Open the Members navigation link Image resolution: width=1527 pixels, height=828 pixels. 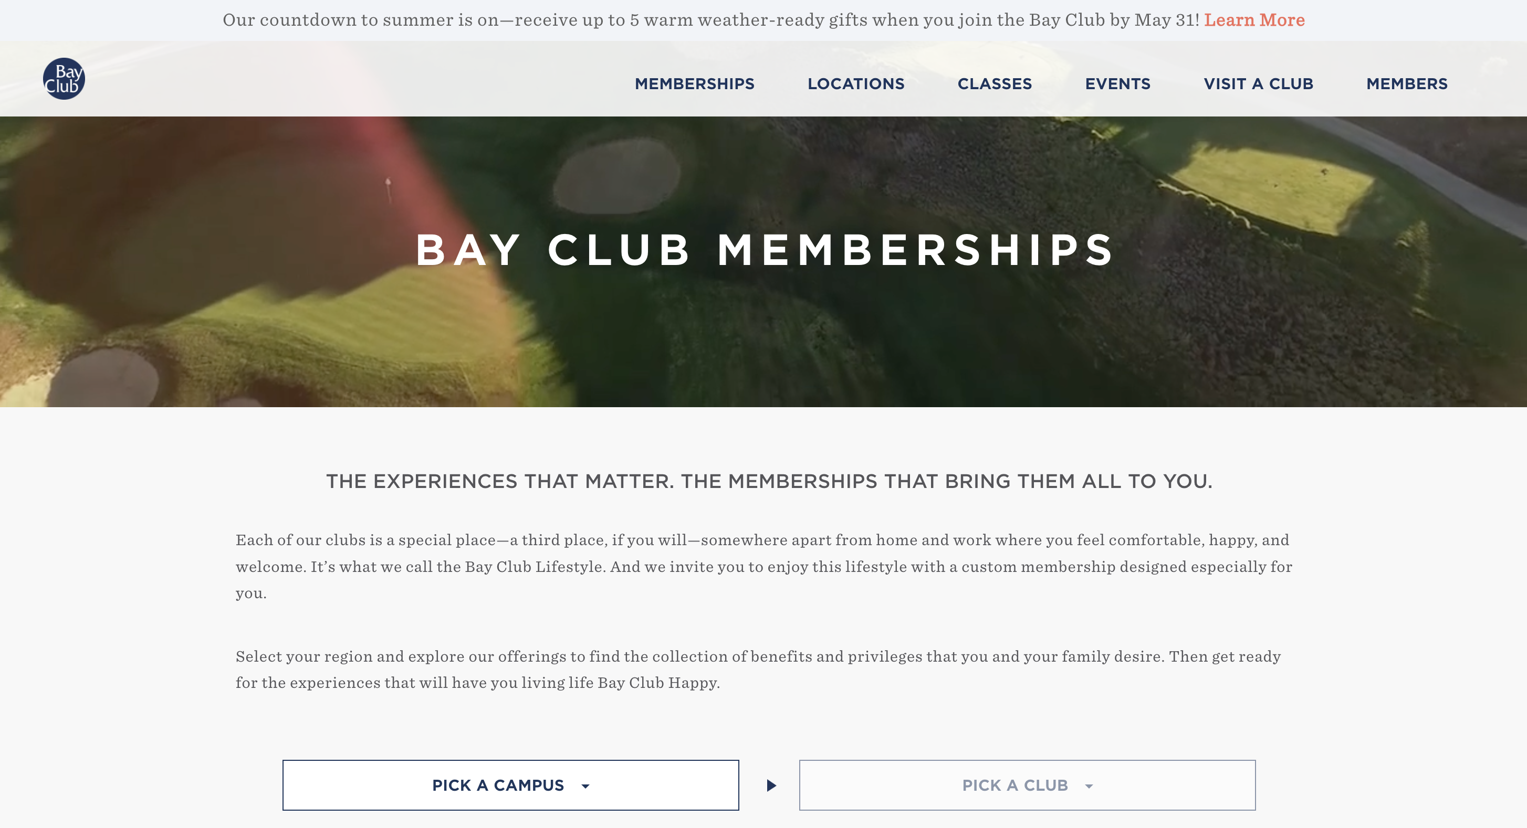click(x=1407, y=84)
